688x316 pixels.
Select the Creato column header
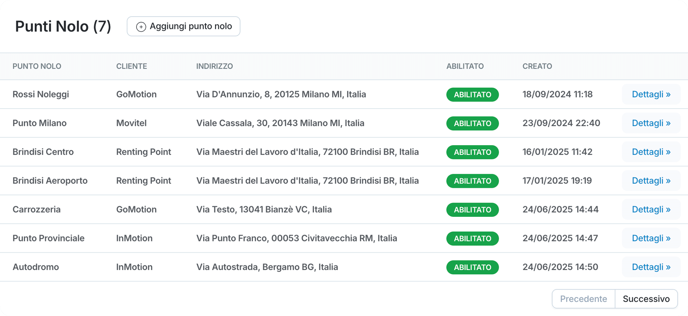click(x=537, y=66)
